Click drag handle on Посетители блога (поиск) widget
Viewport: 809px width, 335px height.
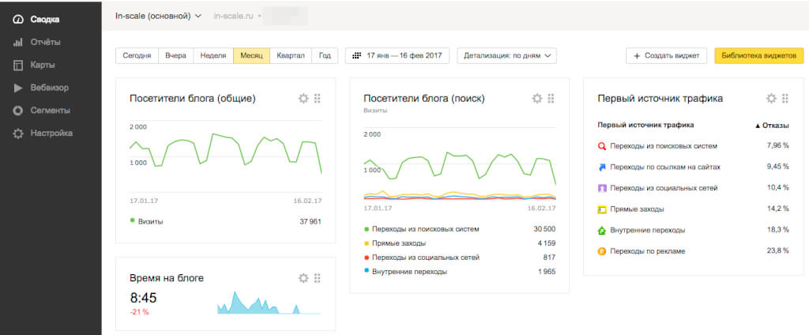551,99
